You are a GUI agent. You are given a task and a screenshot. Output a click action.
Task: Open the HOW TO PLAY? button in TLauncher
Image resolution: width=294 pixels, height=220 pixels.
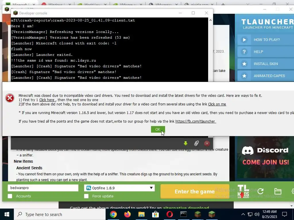click(x=266, y=40)
